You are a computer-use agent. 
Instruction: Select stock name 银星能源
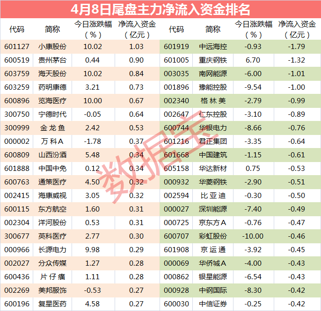213,277
